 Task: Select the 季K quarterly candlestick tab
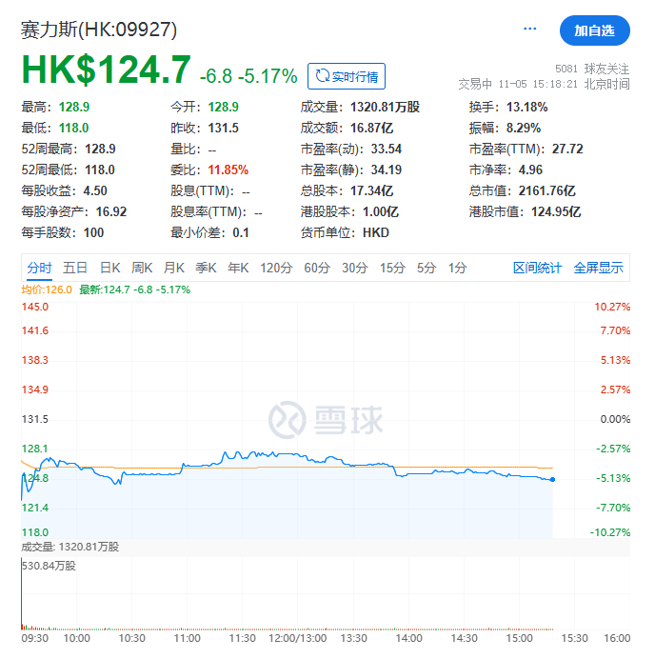pyautogui.click(x=206, y=269)
